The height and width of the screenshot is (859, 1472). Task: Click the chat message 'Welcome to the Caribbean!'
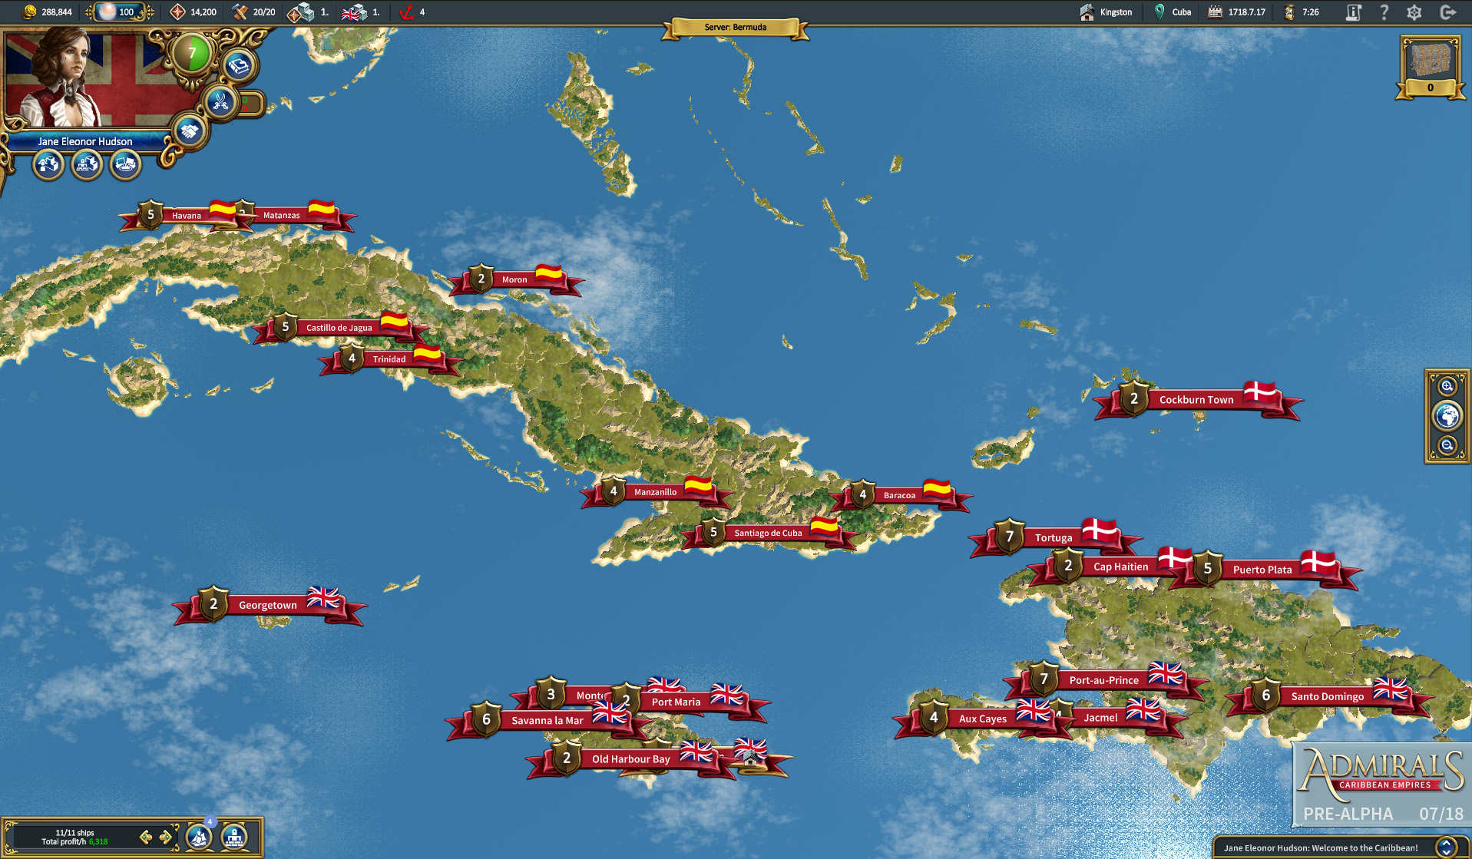(1321, 848)
